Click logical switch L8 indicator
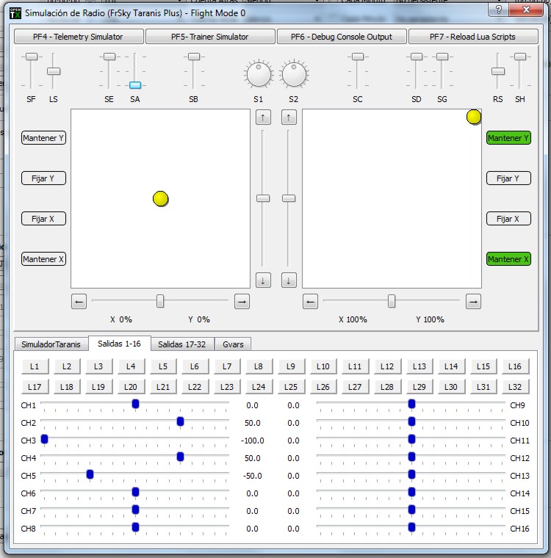This screenshot has width=551, height=558. pos(259,366)
